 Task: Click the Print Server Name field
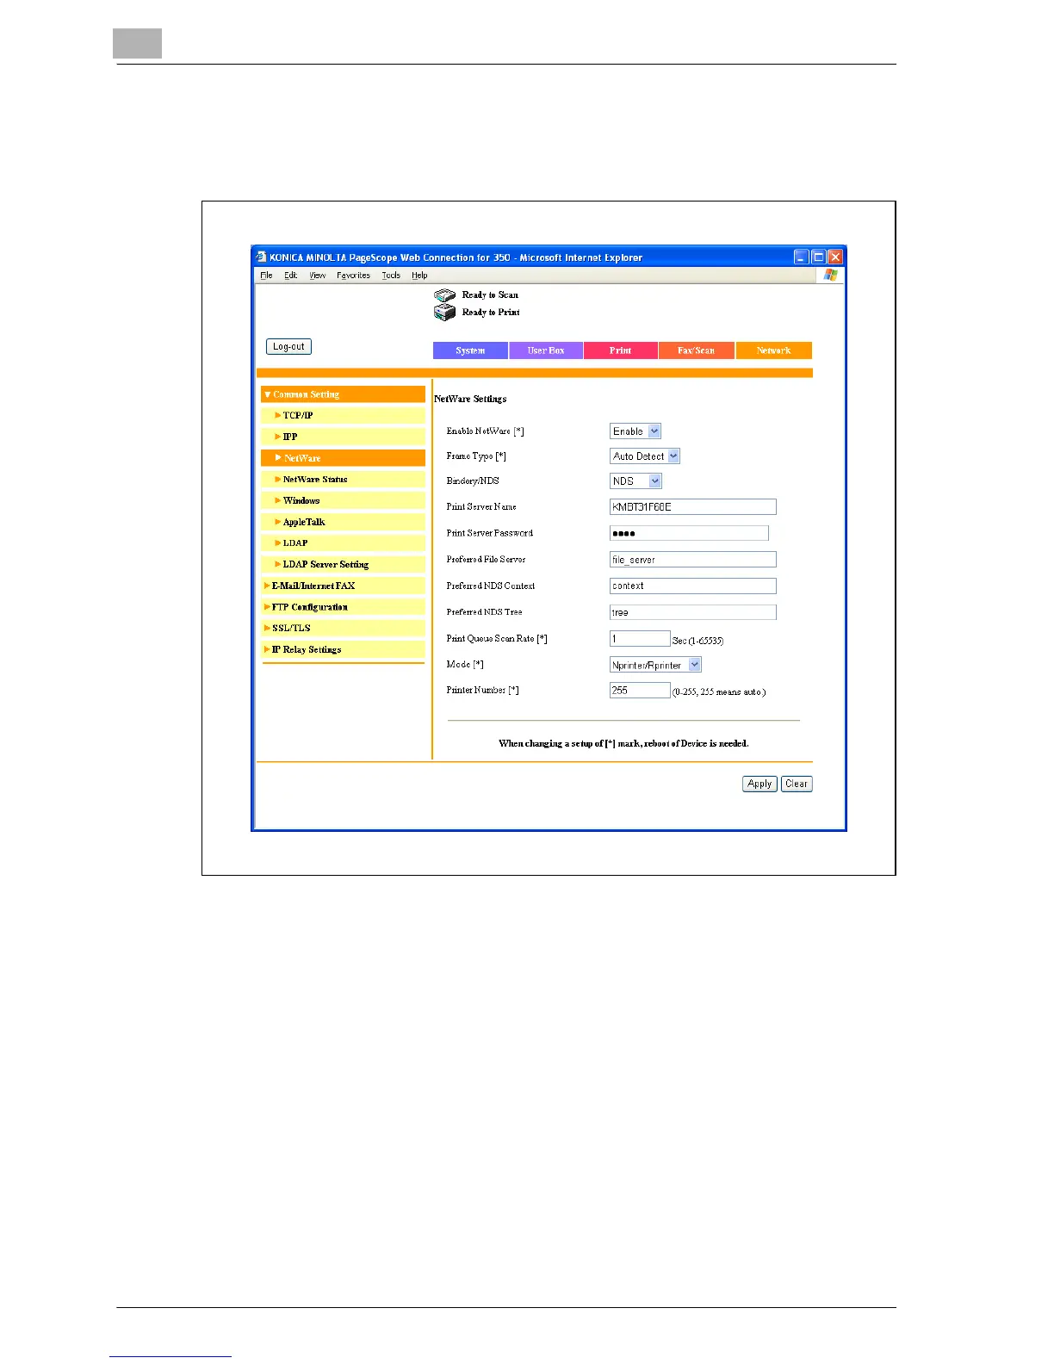click(x=693, y=507)
